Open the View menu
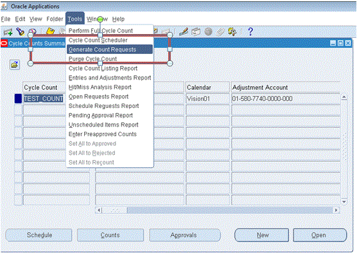 (x=36, y=19)
